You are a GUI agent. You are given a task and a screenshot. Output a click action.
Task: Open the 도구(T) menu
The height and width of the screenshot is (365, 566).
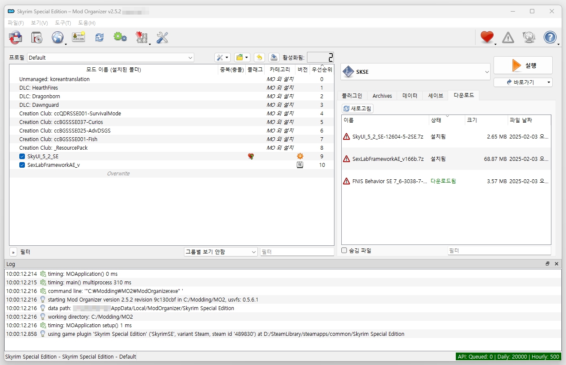(x=63, y=23)
